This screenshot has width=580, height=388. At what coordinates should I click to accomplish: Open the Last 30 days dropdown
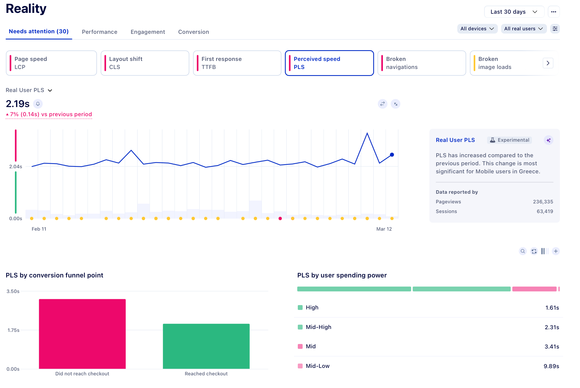pyautogui.click(x=514, y=12)
